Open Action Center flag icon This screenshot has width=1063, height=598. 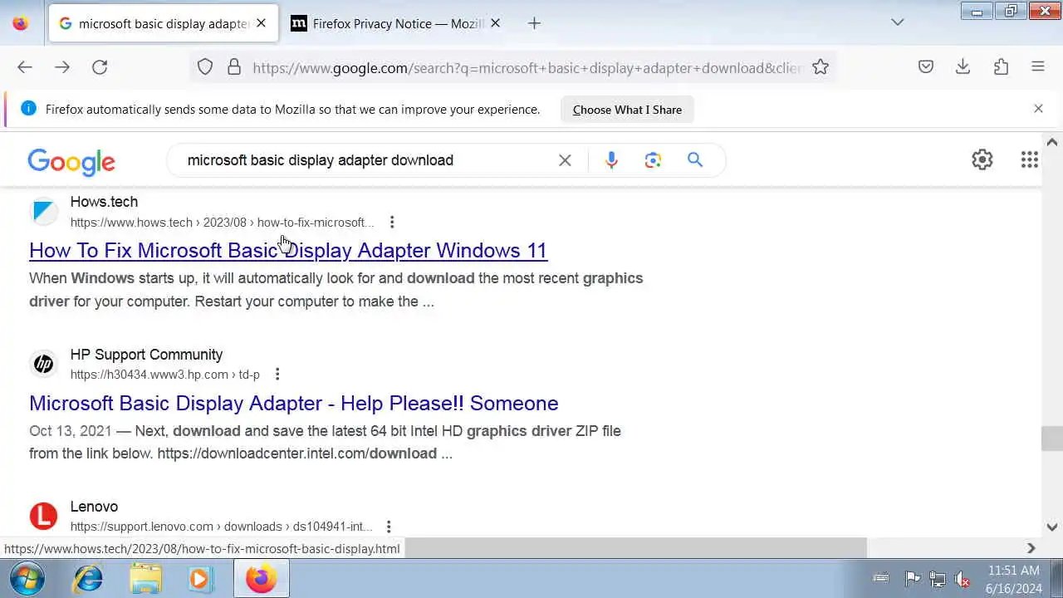click(912, 579)
